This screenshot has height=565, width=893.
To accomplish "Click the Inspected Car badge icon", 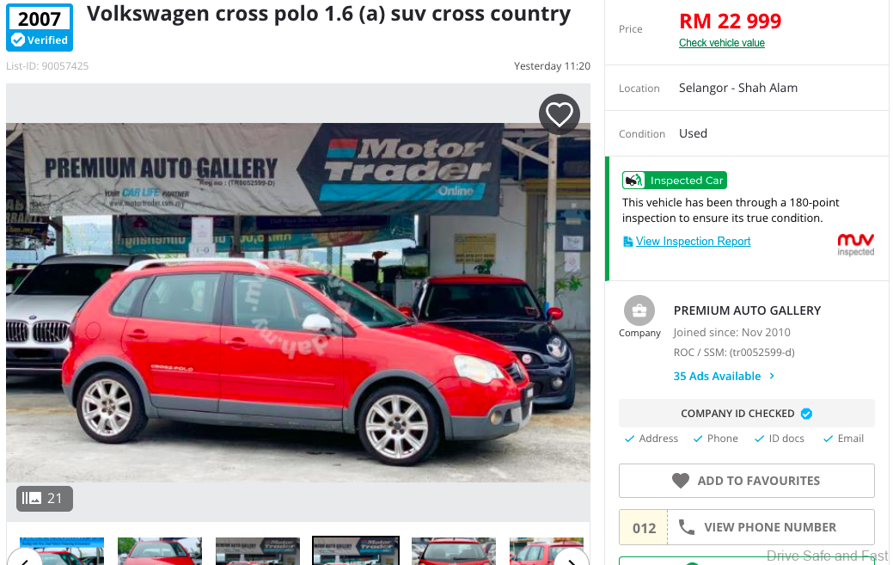I will pyautogui.click(x=633, y=180).
